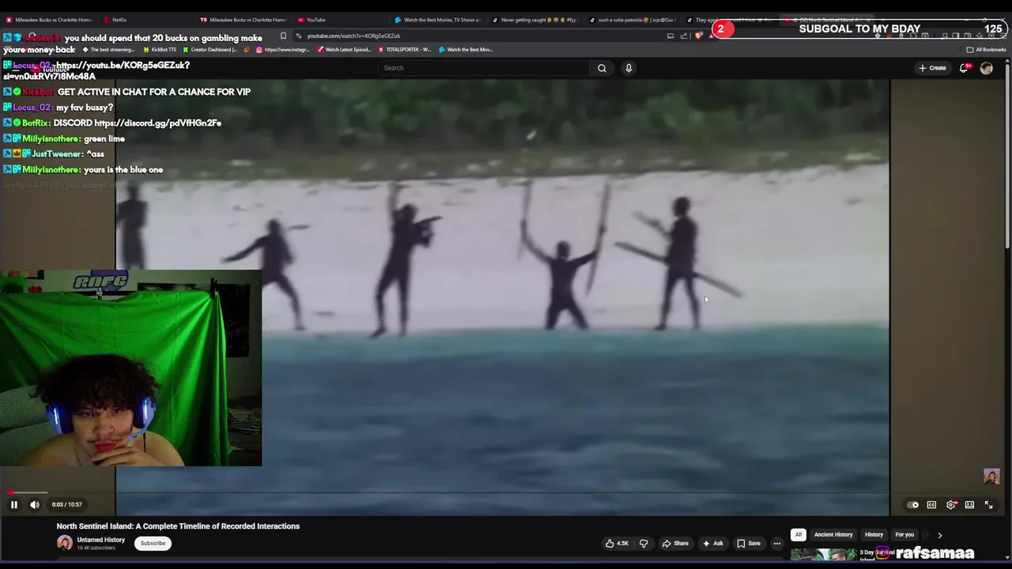This screenshot has height=569, width=1012.
Task: Toggle the autoplay switch in the player
Action: pyautogui.click(x=913, y=505)
